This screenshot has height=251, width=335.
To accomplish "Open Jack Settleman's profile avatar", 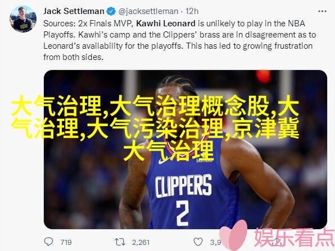I will coord(23,19).
